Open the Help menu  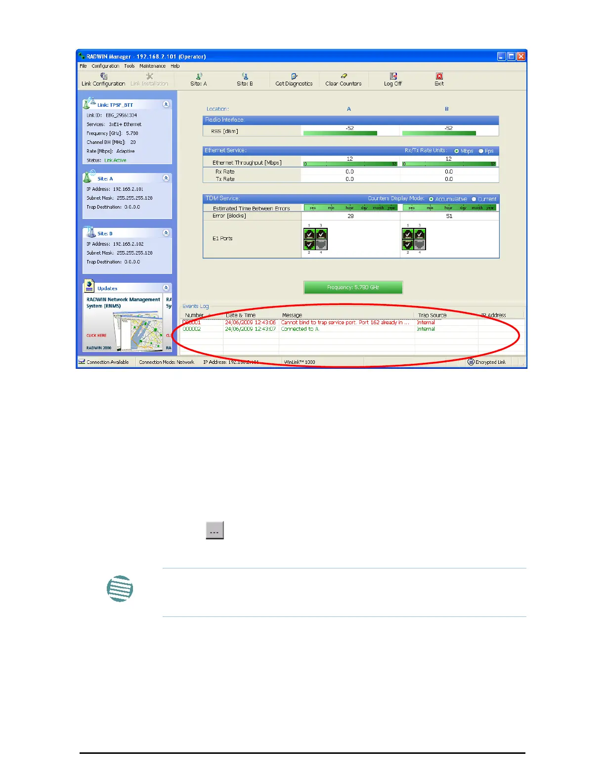175,66
